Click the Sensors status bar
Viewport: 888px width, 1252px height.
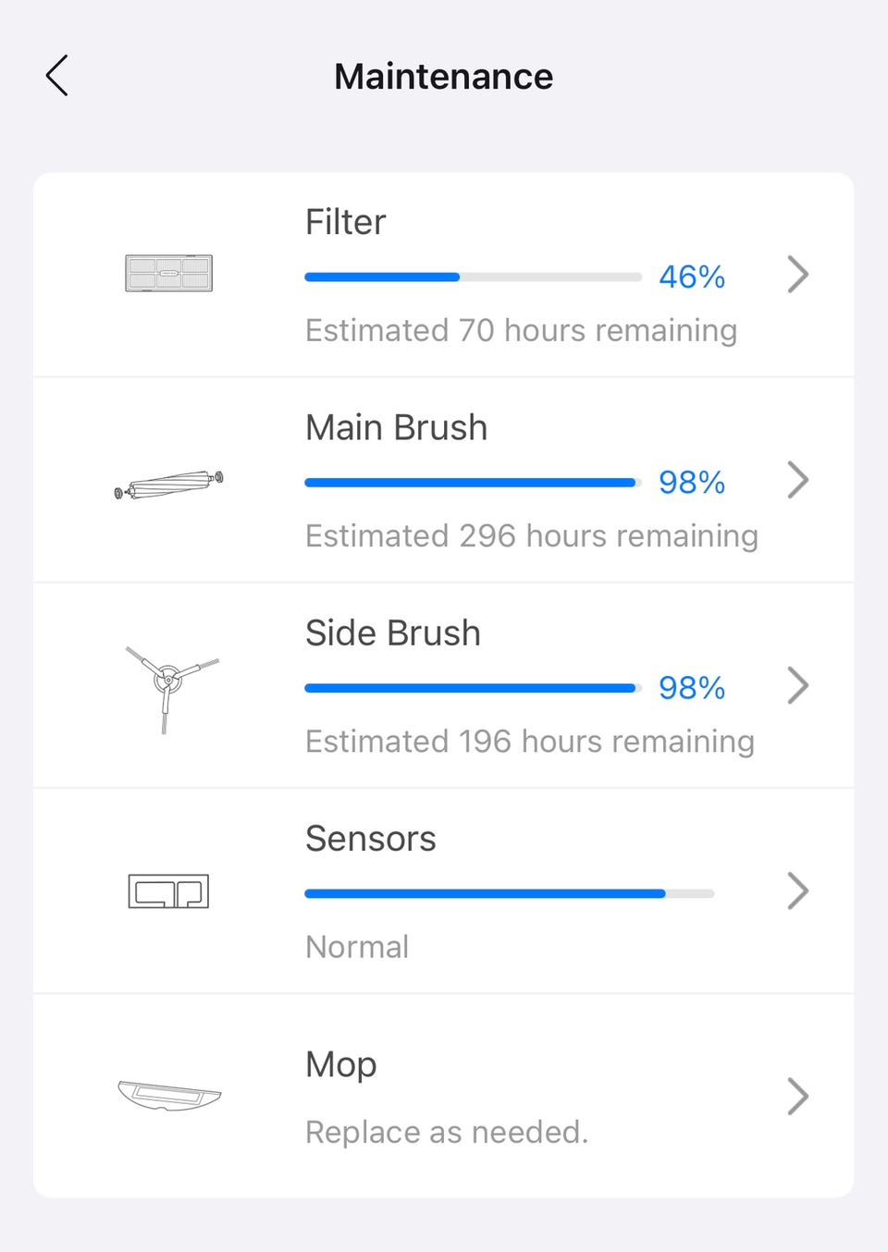coord(509,893)
